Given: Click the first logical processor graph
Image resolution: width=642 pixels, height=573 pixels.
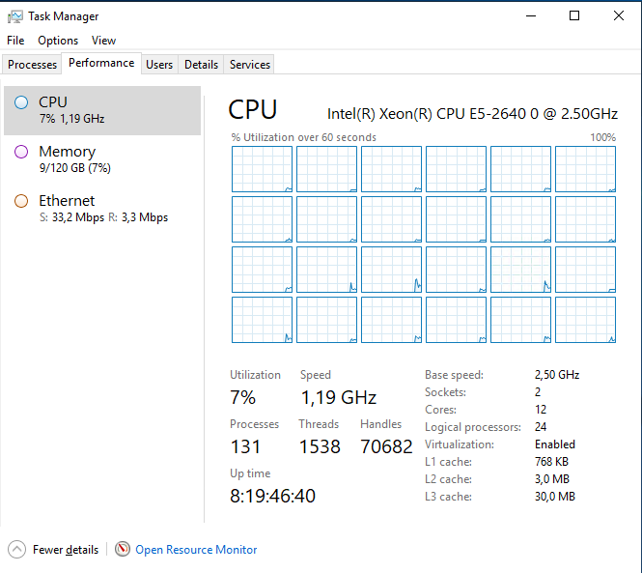Looking at the screenshot, I should point(262,169).
